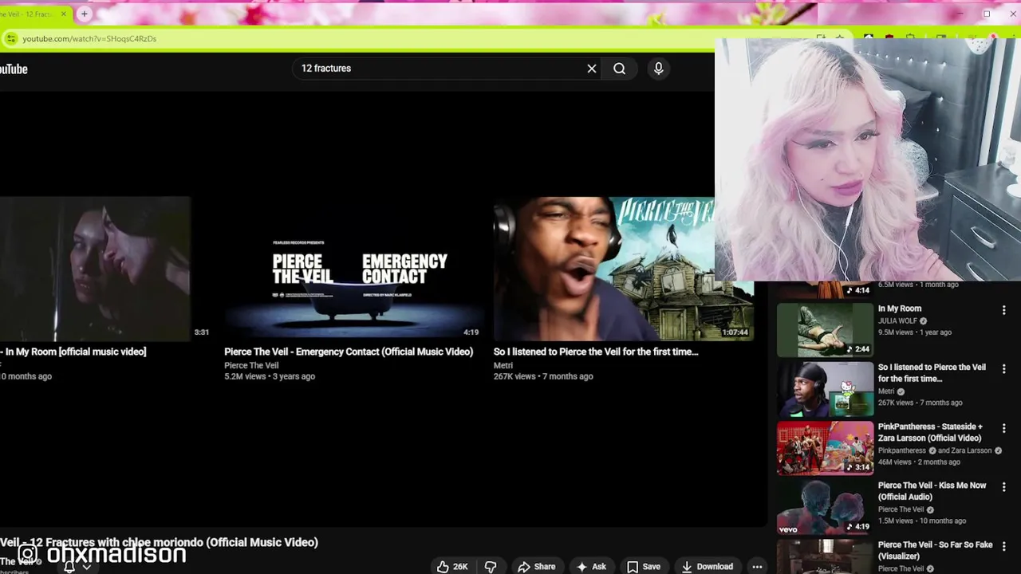Screen dimensions: 1021x574
Task: Open options menu for Kiss Me Now
Action: pos(1004,487)
